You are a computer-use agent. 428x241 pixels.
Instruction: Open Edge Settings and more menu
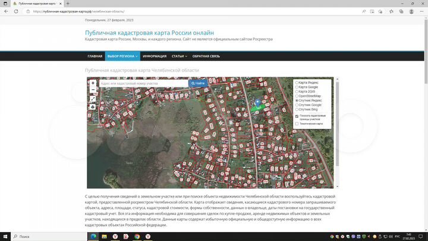click(421, 11)
